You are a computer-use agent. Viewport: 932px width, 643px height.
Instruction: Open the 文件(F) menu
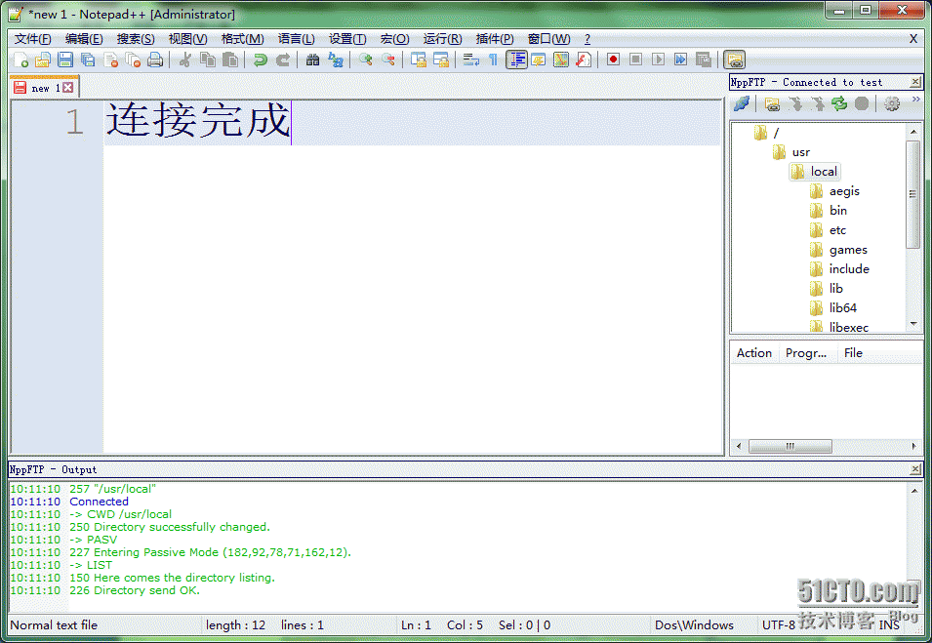(32, 39)
